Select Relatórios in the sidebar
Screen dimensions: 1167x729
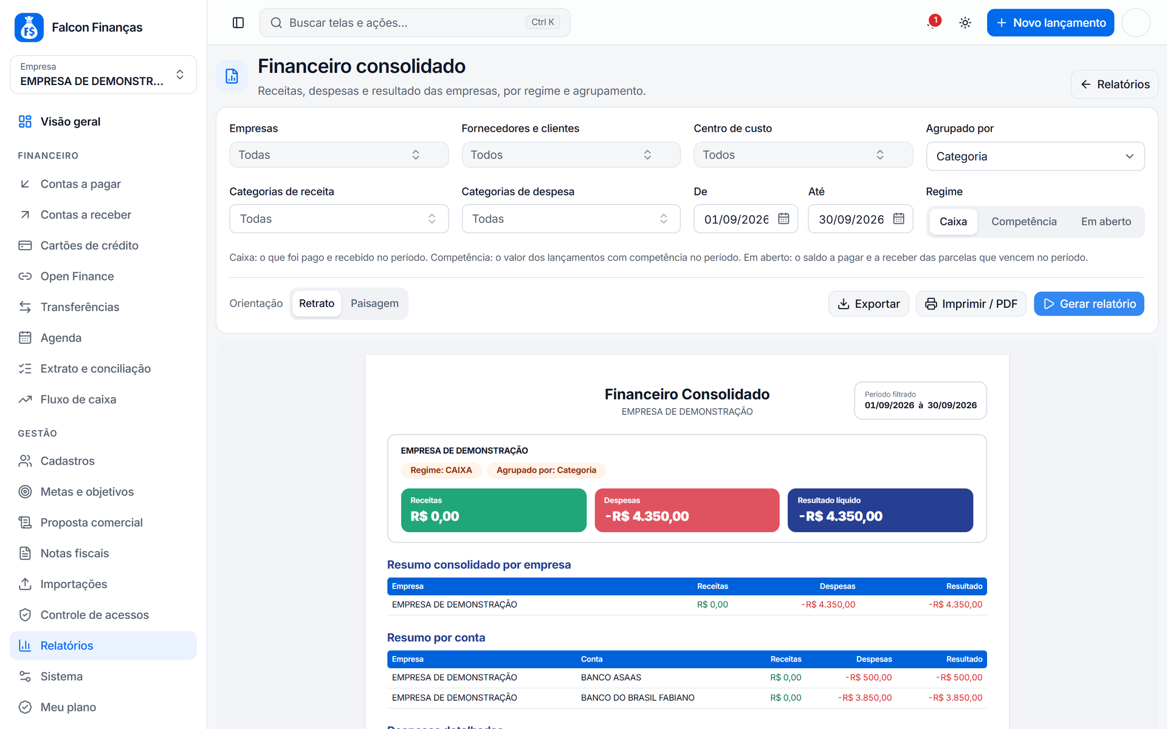(x=103, y=646)
